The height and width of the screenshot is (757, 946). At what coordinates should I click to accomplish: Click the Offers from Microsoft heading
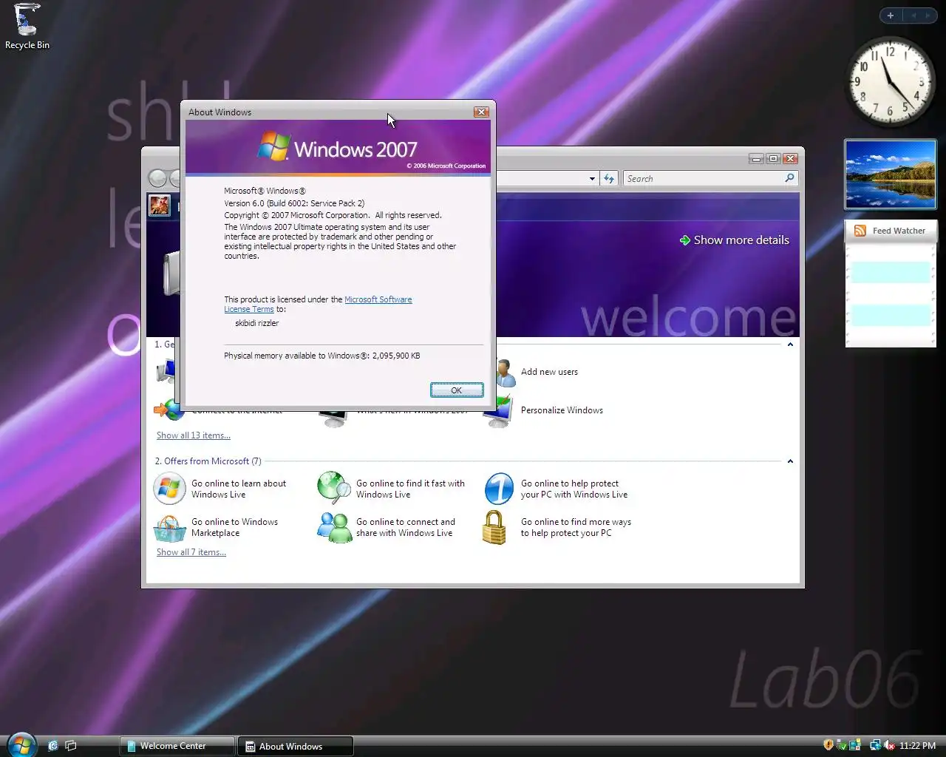click(208, 461)
